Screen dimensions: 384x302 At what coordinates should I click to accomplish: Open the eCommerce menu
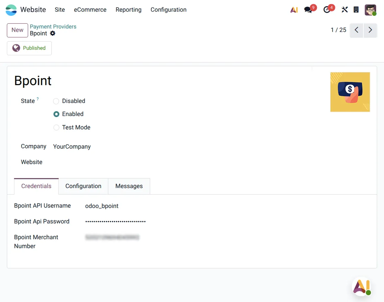[x=90, y=10]
